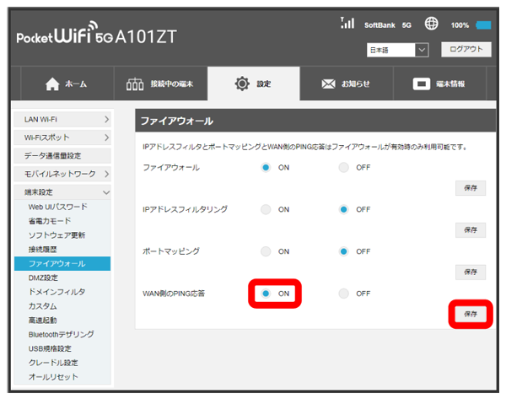506x399 pixels.
Task: Select WAN側のPING応答 OFF option
Action: point(343,294)
